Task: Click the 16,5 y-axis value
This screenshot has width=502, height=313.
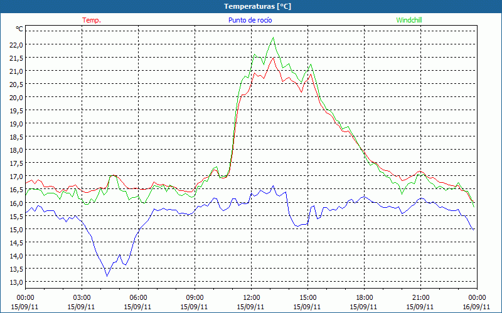Action: (16, 190)
